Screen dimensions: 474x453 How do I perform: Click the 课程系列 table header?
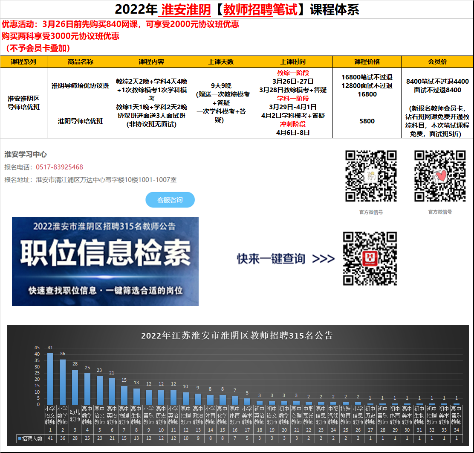(23, 62)
